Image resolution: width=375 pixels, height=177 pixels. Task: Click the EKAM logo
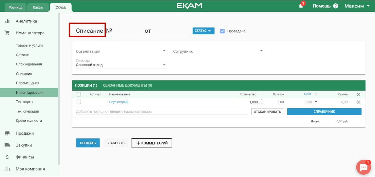click(x=189, y=6)
